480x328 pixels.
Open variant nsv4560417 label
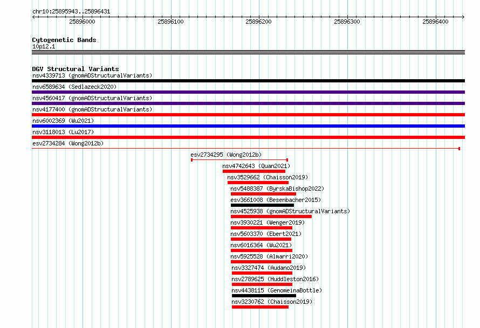point(92,98)
